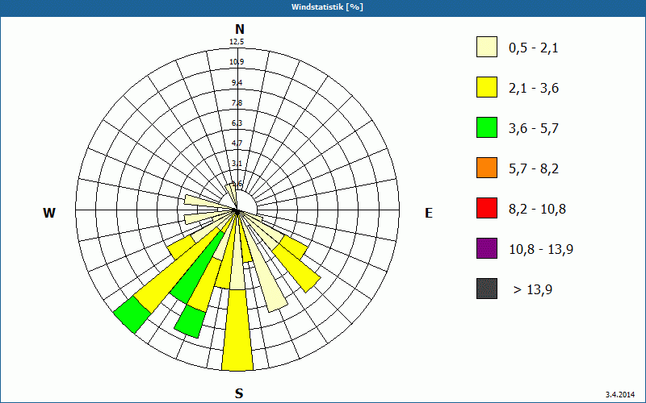Click the legend label '10,8 - 13,9'
This screenshot has width=646, height=403.
[541, 250]
